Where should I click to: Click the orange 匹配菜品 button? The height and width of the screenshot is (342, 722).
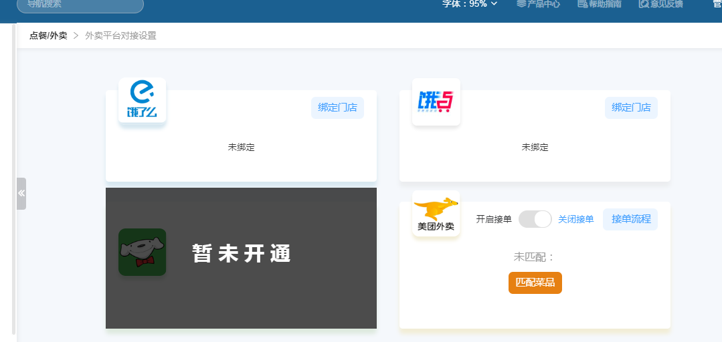coord(535,283)
